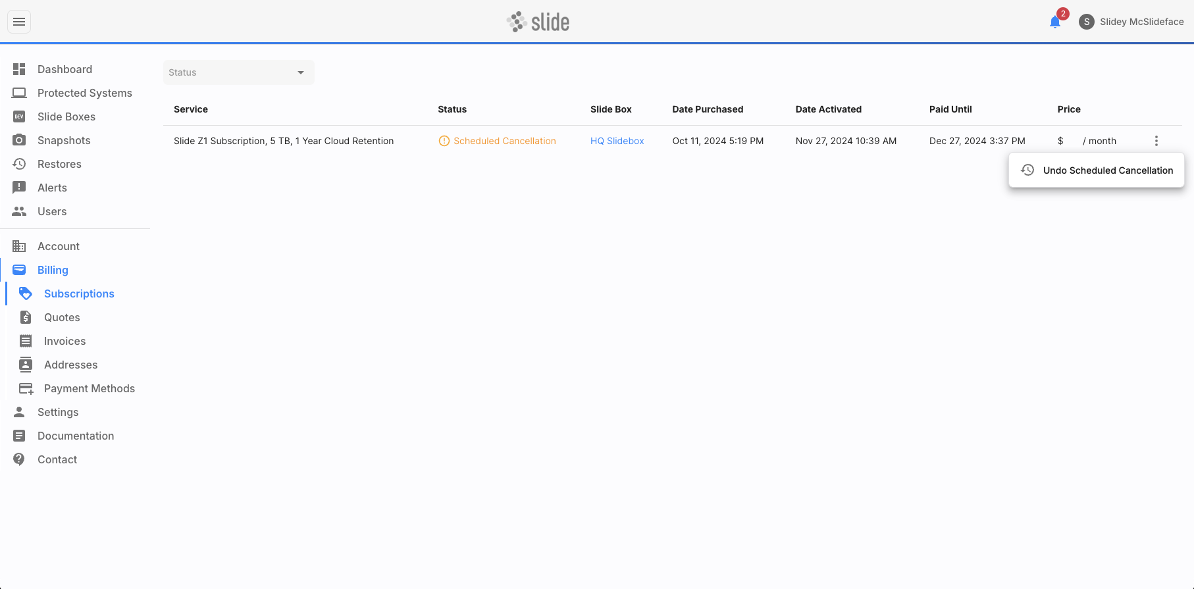Screen dimensions: 1194x589
Task: Click the Billing label in sidebar
Action: [53, 270]
